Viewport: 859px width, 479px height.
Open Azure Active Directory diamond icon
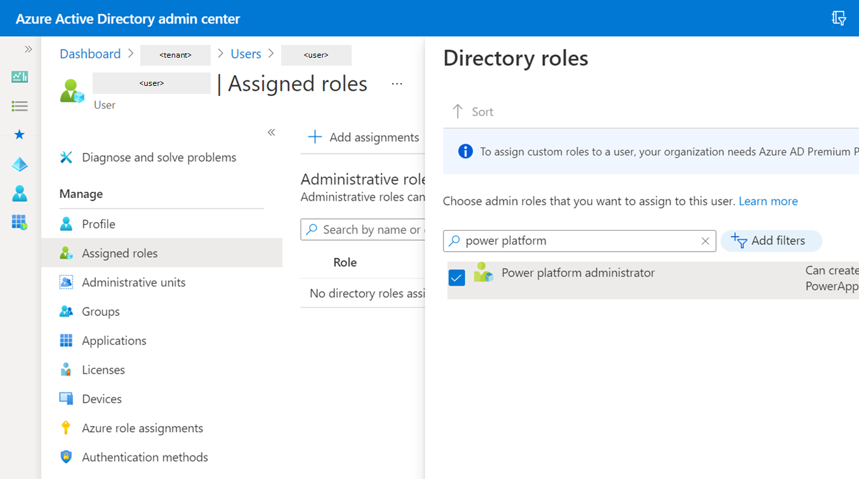tap(19, 164)
